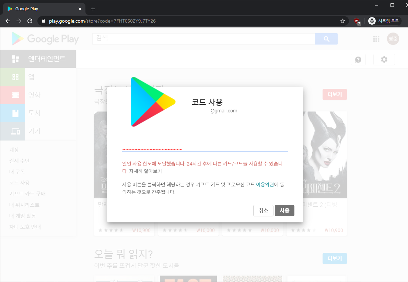Viewport: 408px width, 282px height.
Task: Click the 사용 redeem button
Action: 284,210
